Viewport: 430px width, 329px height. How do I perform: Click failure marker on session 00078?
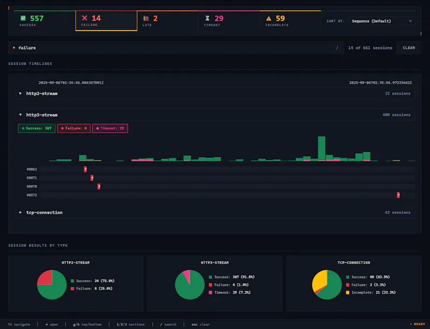[99, 187]
